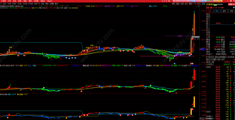Open the 财联社 menu
The image size is (235, 120).
[43, 1]
